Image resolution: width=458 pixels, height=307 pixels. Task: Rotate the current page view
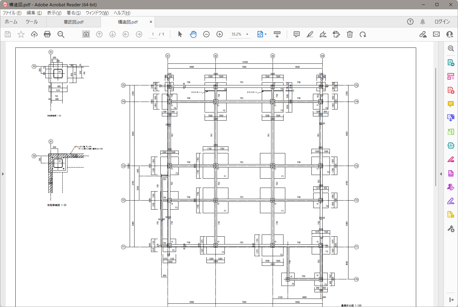(x=363, y=34)
